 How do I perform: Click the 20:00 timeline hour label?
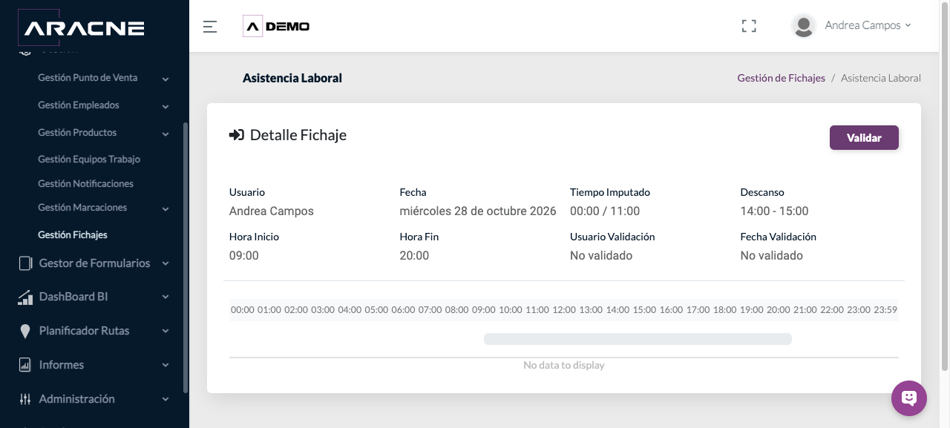[779, 310]
